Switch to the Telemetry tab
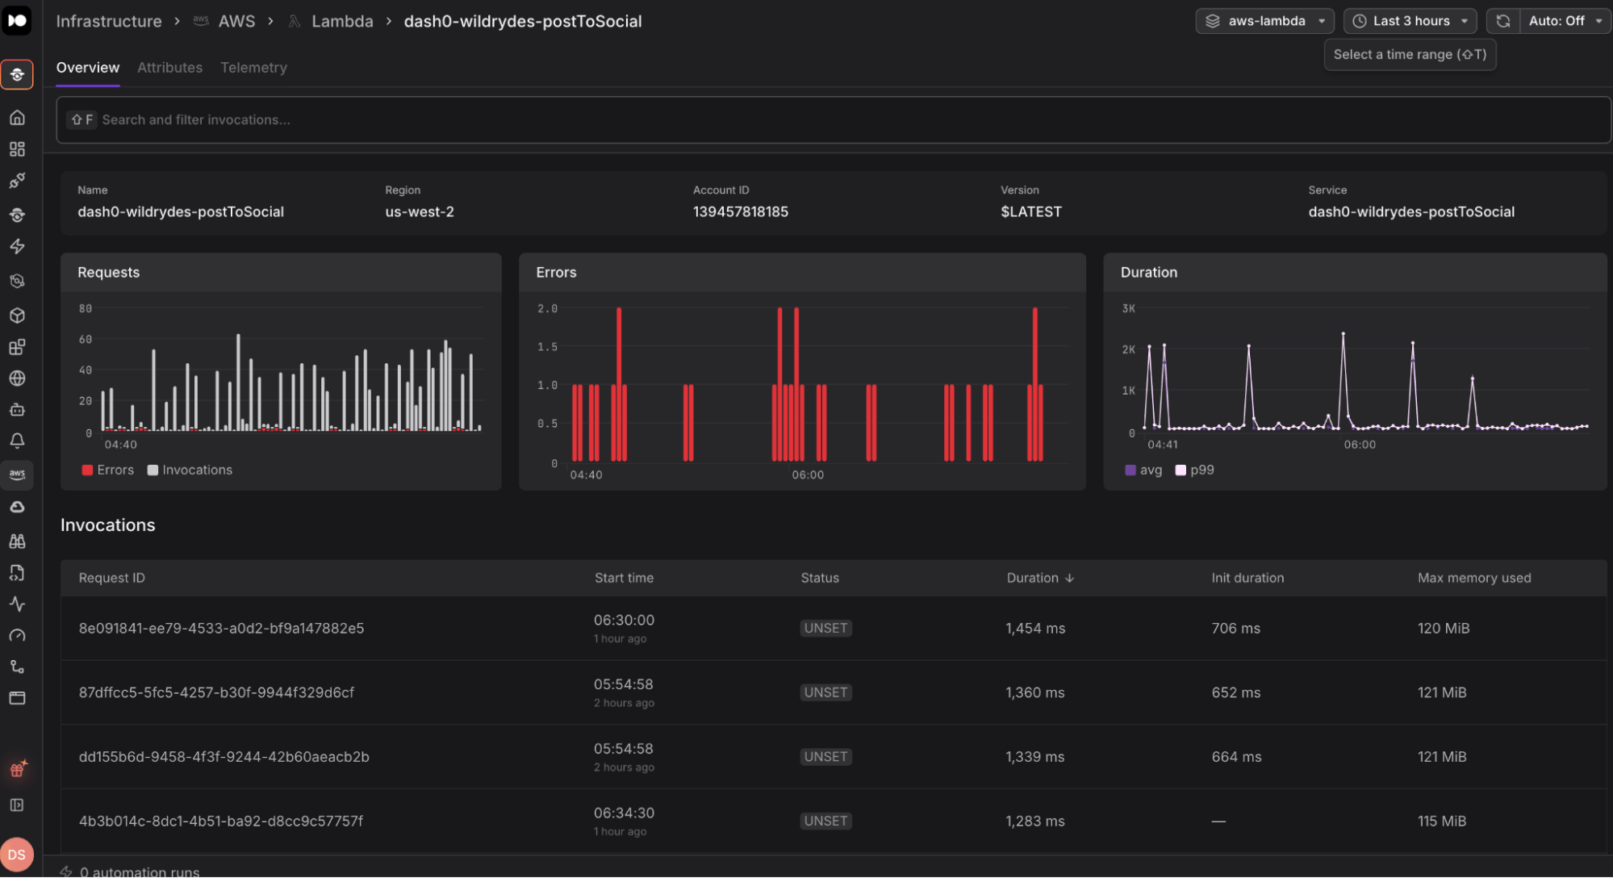The width and height of the screenshot is (1613, 878). tap(253, 68)
